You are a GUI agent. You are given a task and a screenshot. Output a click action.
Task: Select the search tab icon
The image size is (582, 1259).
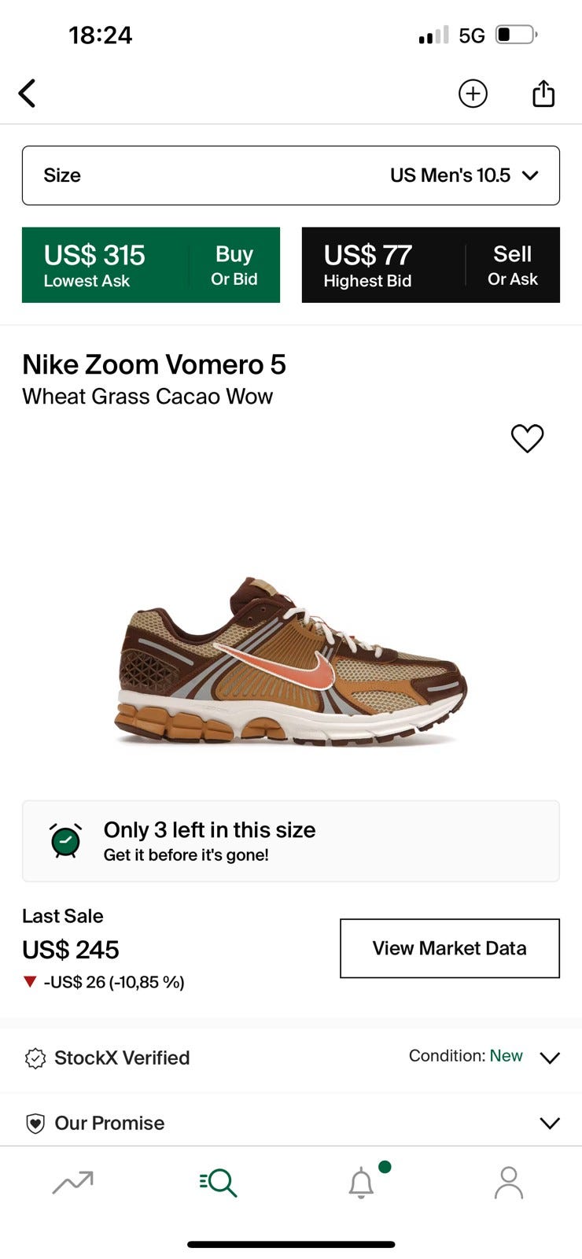(x=218, y=1183)
